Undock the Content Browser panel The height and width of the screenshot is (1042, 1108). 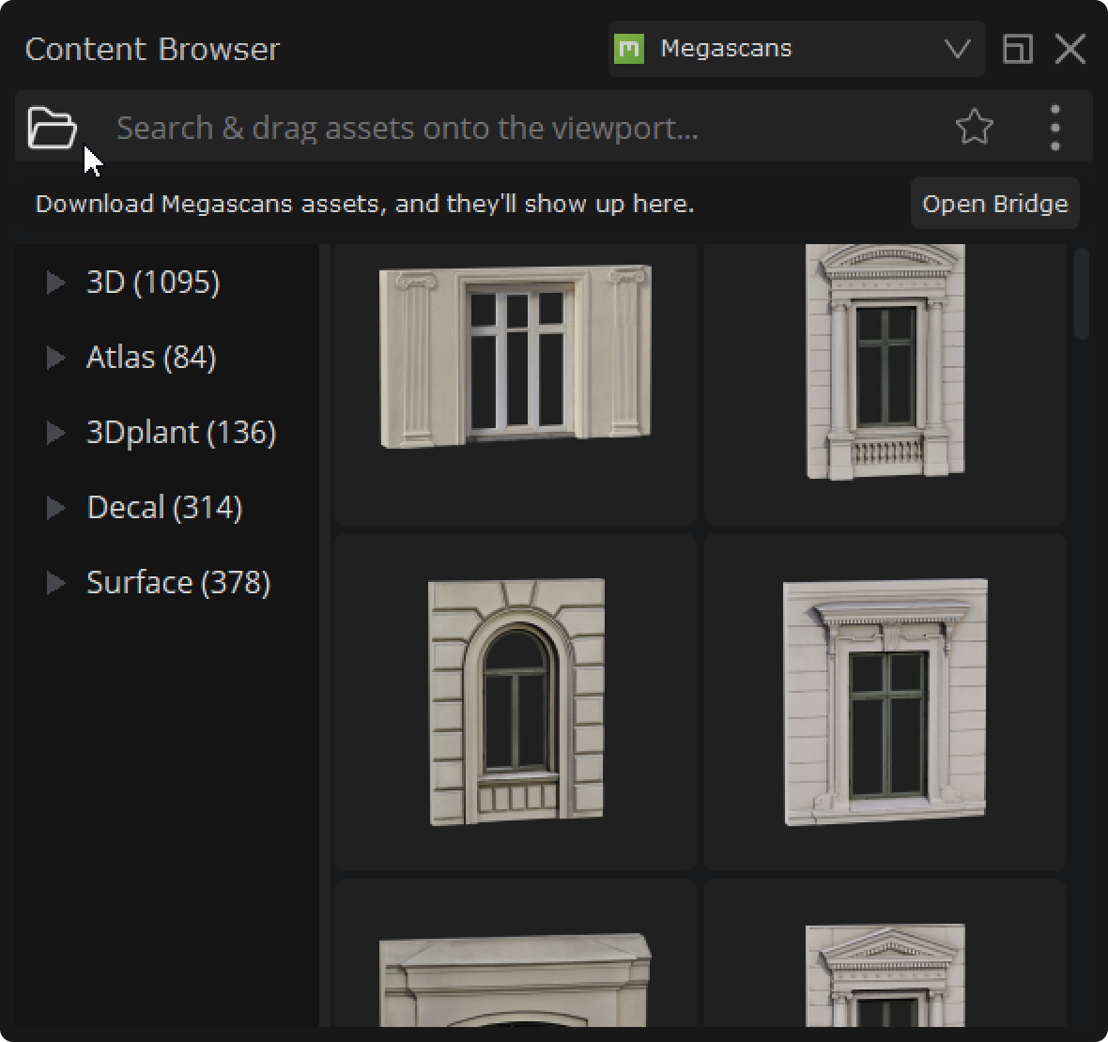tap(1018, 49)
